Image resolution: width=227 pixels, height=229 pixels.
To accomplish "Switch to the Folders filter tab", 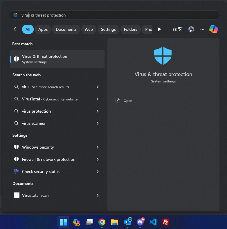I will 130,29.
